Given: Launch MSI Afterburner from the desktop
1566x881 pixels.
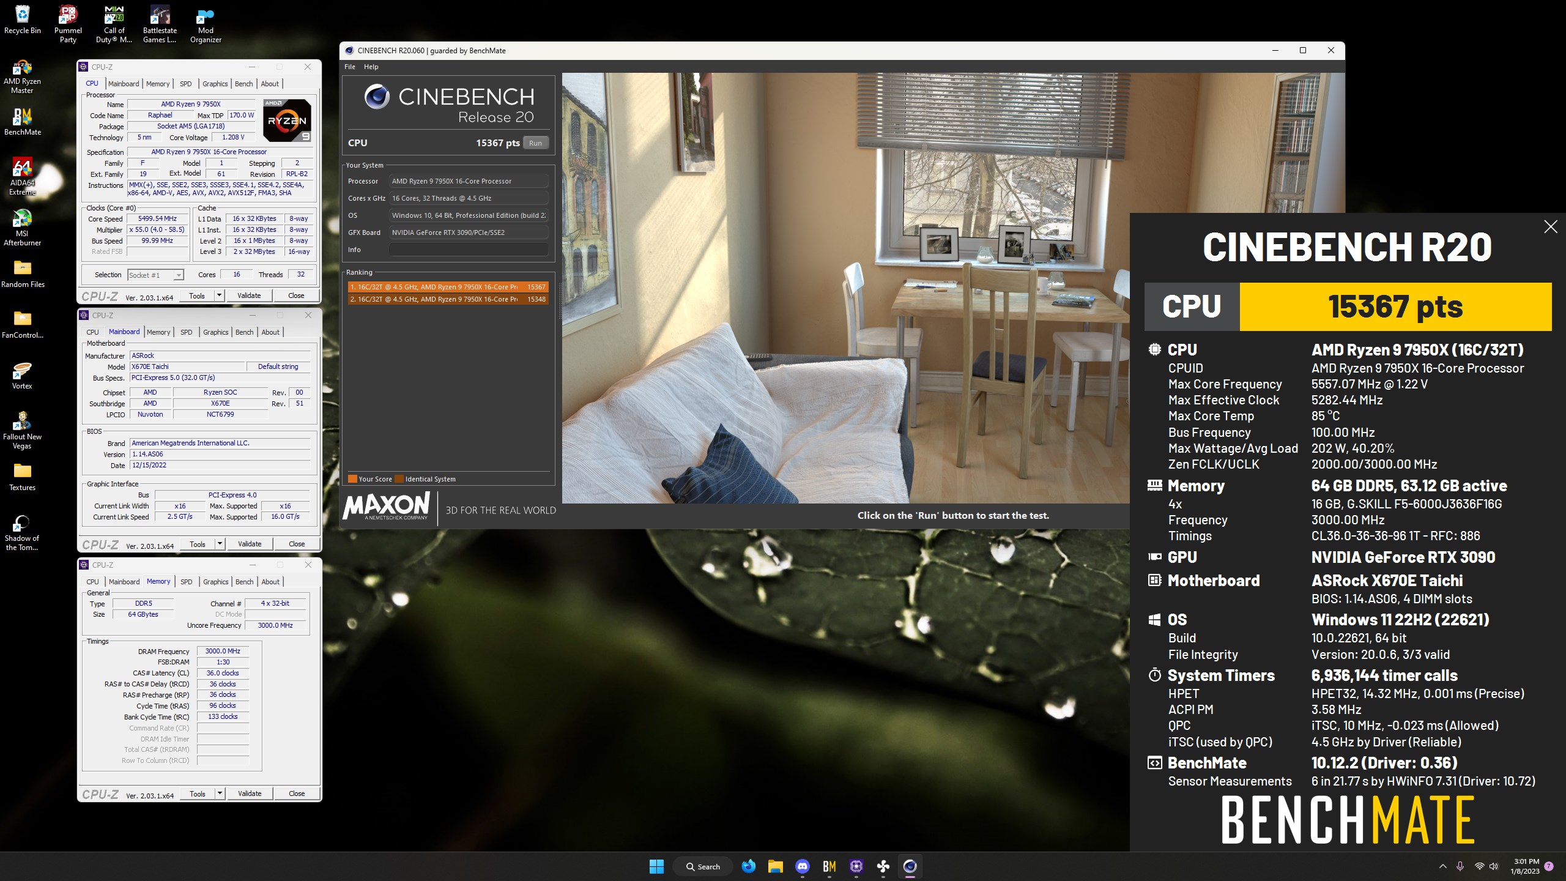Looking at the screenshot, I should (23, 228).
